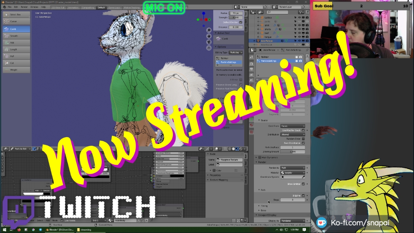Open the Display As Rendered dropdown

[293, 221]
